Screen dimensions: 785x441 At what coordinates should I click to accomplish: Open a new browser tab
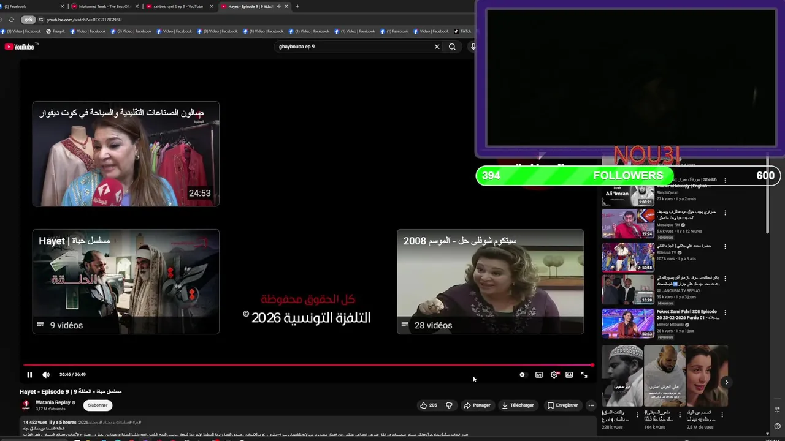(297, 6)
